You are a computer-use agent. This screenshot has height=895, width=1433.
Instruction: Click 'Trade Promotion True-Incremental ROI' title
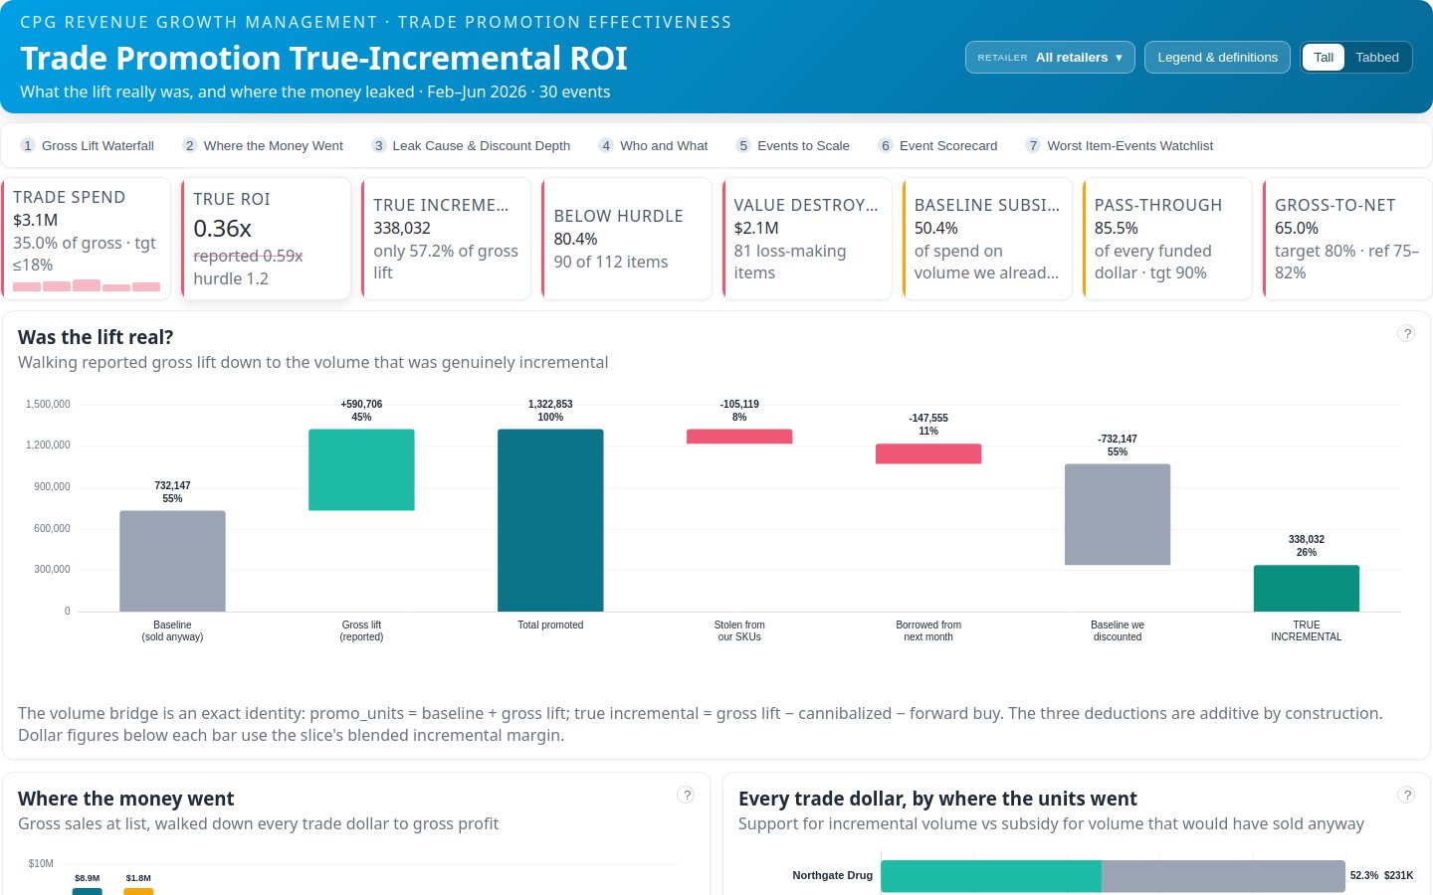323,59
